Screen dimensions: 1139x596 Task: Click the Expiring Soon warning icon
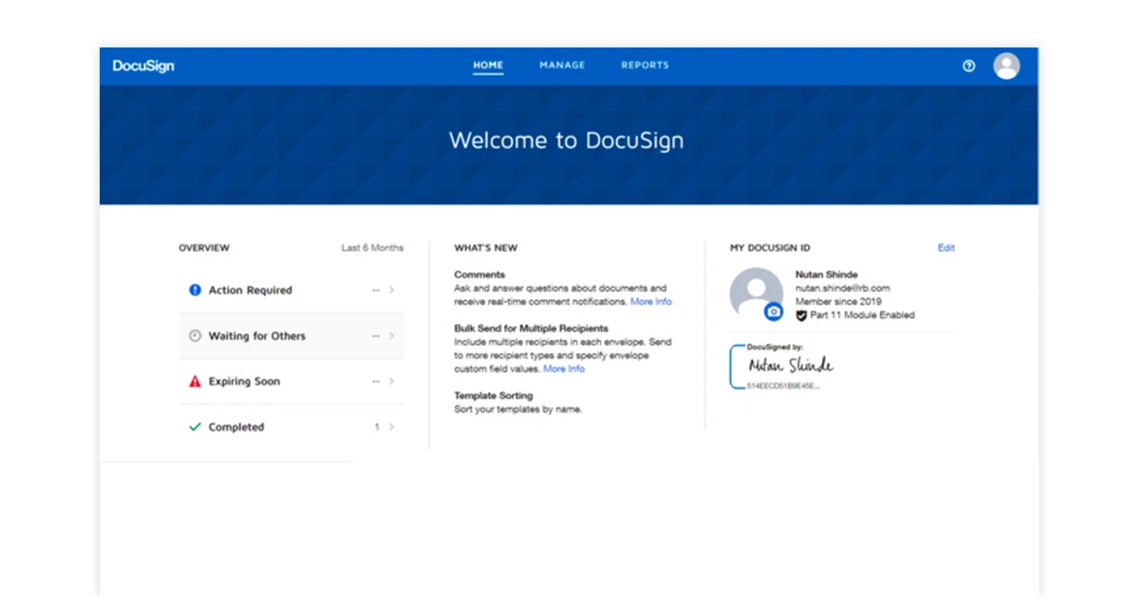(x=195, y=381)
